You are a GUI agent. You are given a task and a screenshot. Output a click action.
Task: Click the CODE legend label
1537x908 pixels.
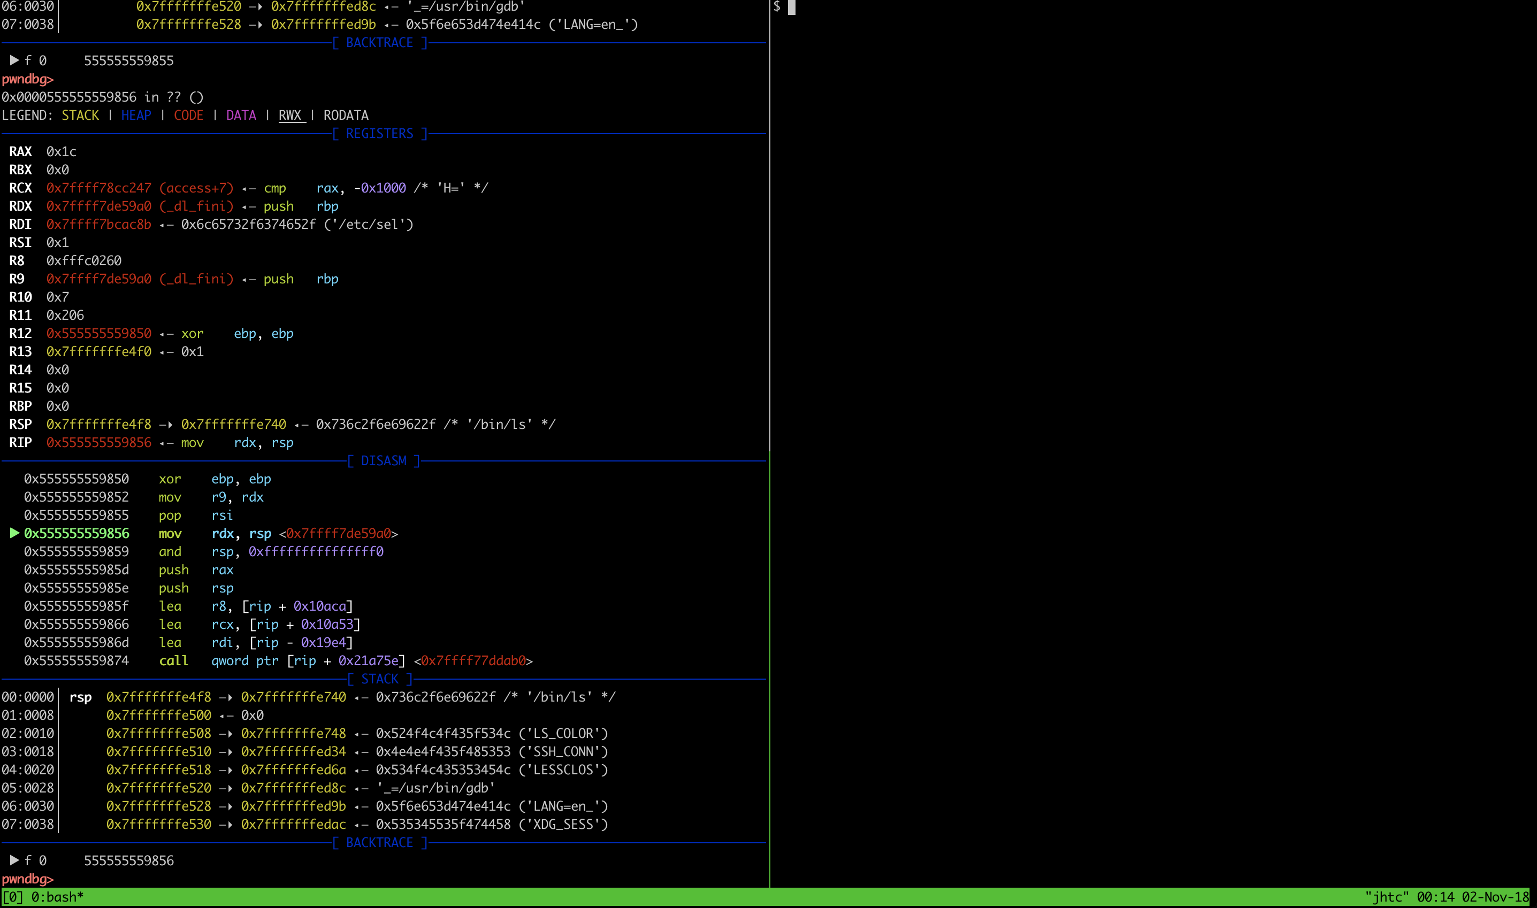tap(188, 115)
